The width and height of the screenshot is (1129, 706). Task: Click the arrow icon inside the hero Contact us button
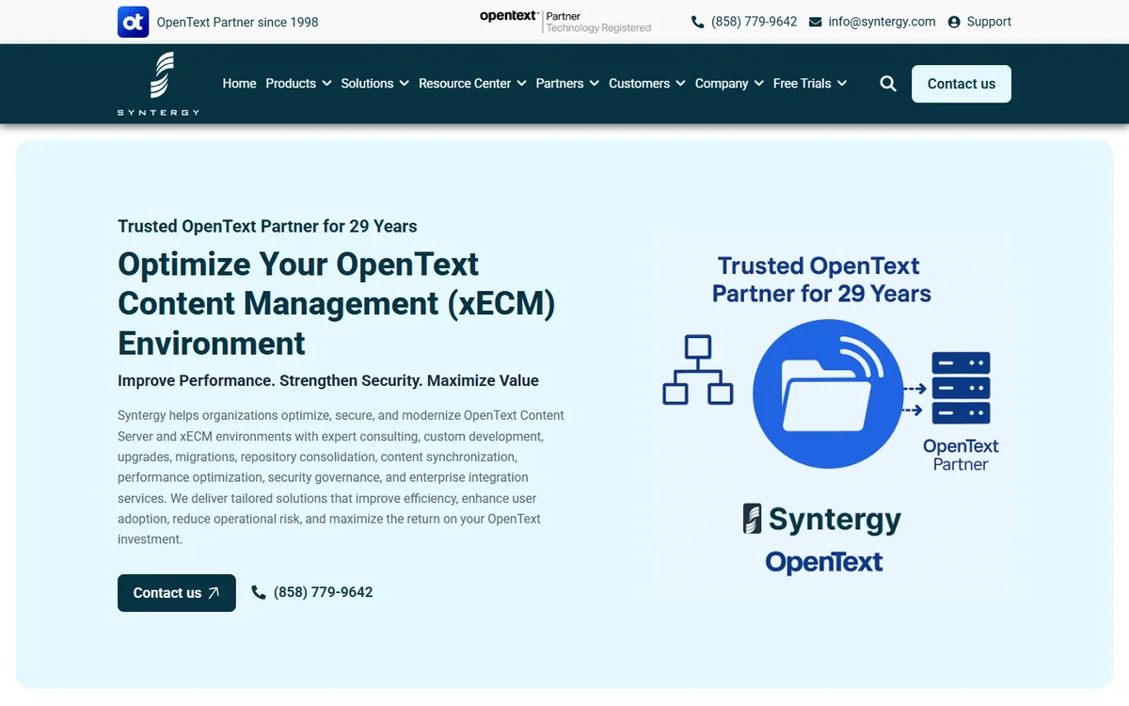tap(214, 593)
